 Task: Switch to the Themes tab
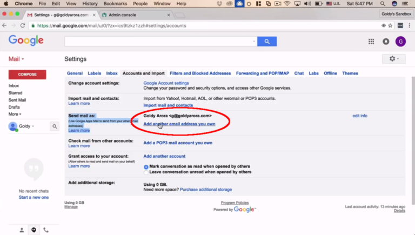(350, 73)
